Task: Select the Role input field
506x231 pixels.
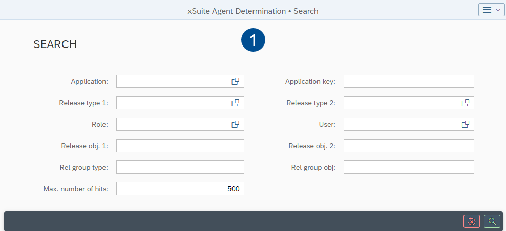Action: pyautogui.click(x=172, y=124)
